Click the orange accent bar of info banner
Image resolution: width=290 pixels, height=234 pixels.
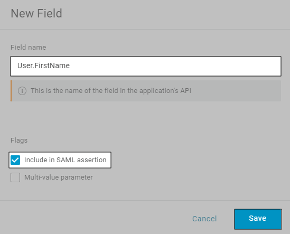(x=11, y=91)
